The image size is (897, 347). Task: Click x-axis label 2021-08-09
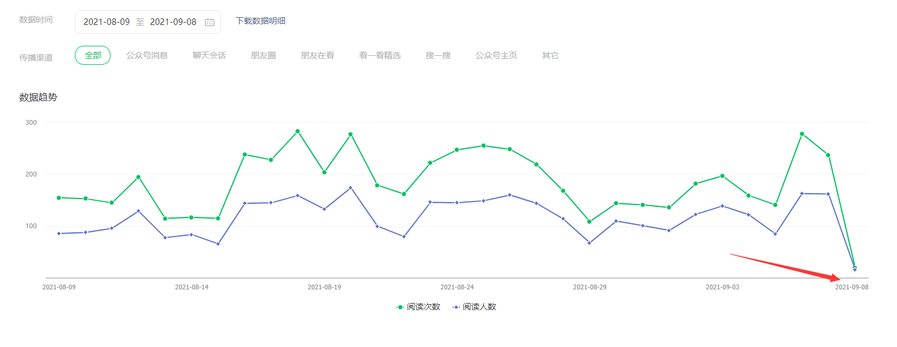[59, 287]
